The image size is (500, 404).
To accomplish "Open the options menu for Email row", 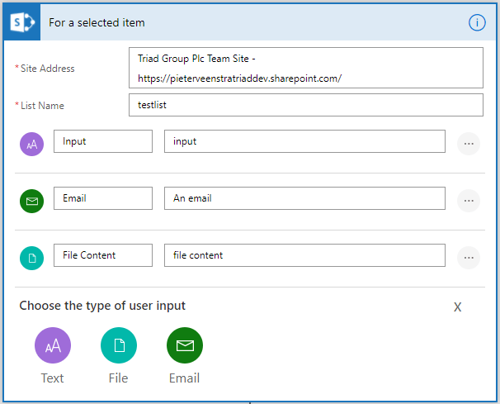I will [469, 201].
